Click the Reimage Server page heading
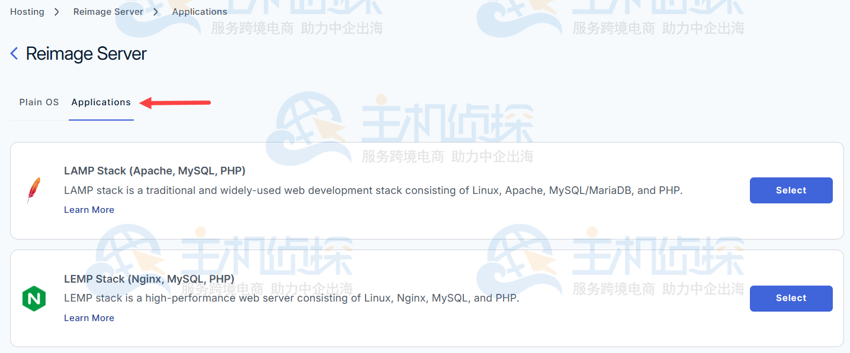 point(86,54)
